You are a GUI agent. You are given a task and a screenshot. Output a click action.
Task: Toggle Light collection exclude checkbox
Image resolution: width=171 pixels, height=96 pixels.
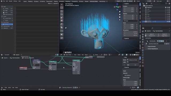[166, 9]
